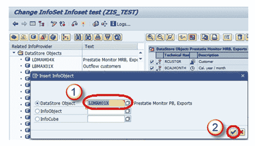
Task: Zoom out the join diagram
Action: pos(160,37)
